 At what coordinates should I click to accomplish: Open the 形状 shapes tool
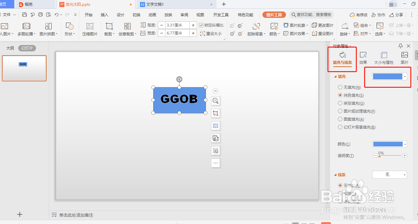pos(70,29)
